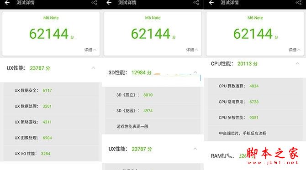
Task: Select 3D《孤立》8010 row
Action: pyautogui.click(x=153, y=95)
